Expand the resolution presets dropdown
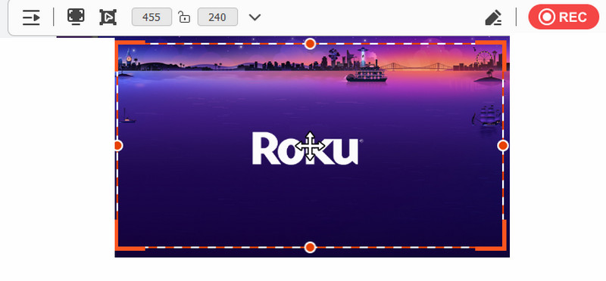Viewport: 606px width, 281px height. click(x=255, y=17)
